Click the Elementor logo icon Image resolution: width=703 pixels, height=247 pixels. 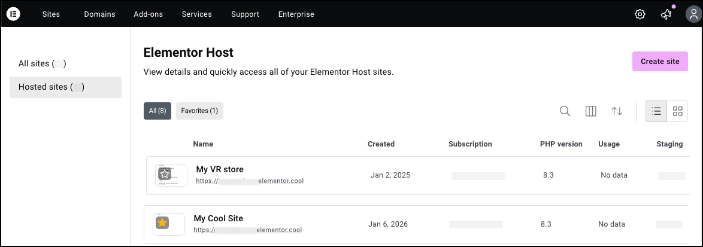(x=13, y=14)
